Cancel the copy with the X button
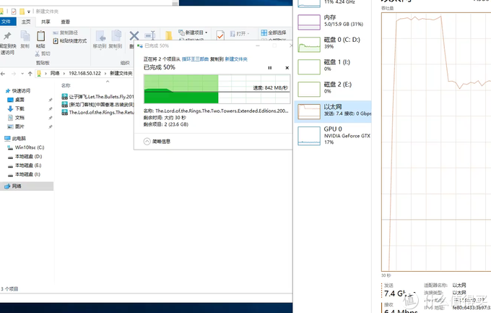This screenshot has height=313, width=491. [x=287, y=68]
